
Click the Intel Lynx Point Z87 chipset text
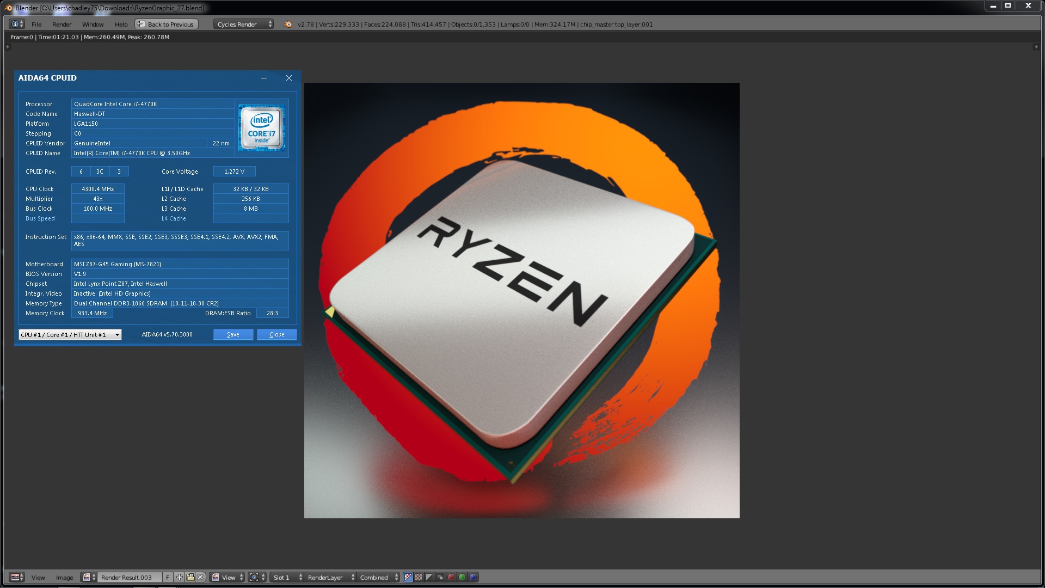120,284
